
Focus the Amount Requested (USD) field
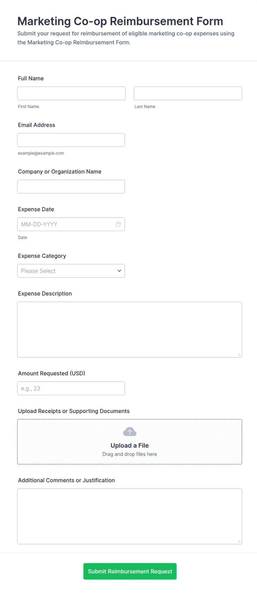(x=71, y=388)
